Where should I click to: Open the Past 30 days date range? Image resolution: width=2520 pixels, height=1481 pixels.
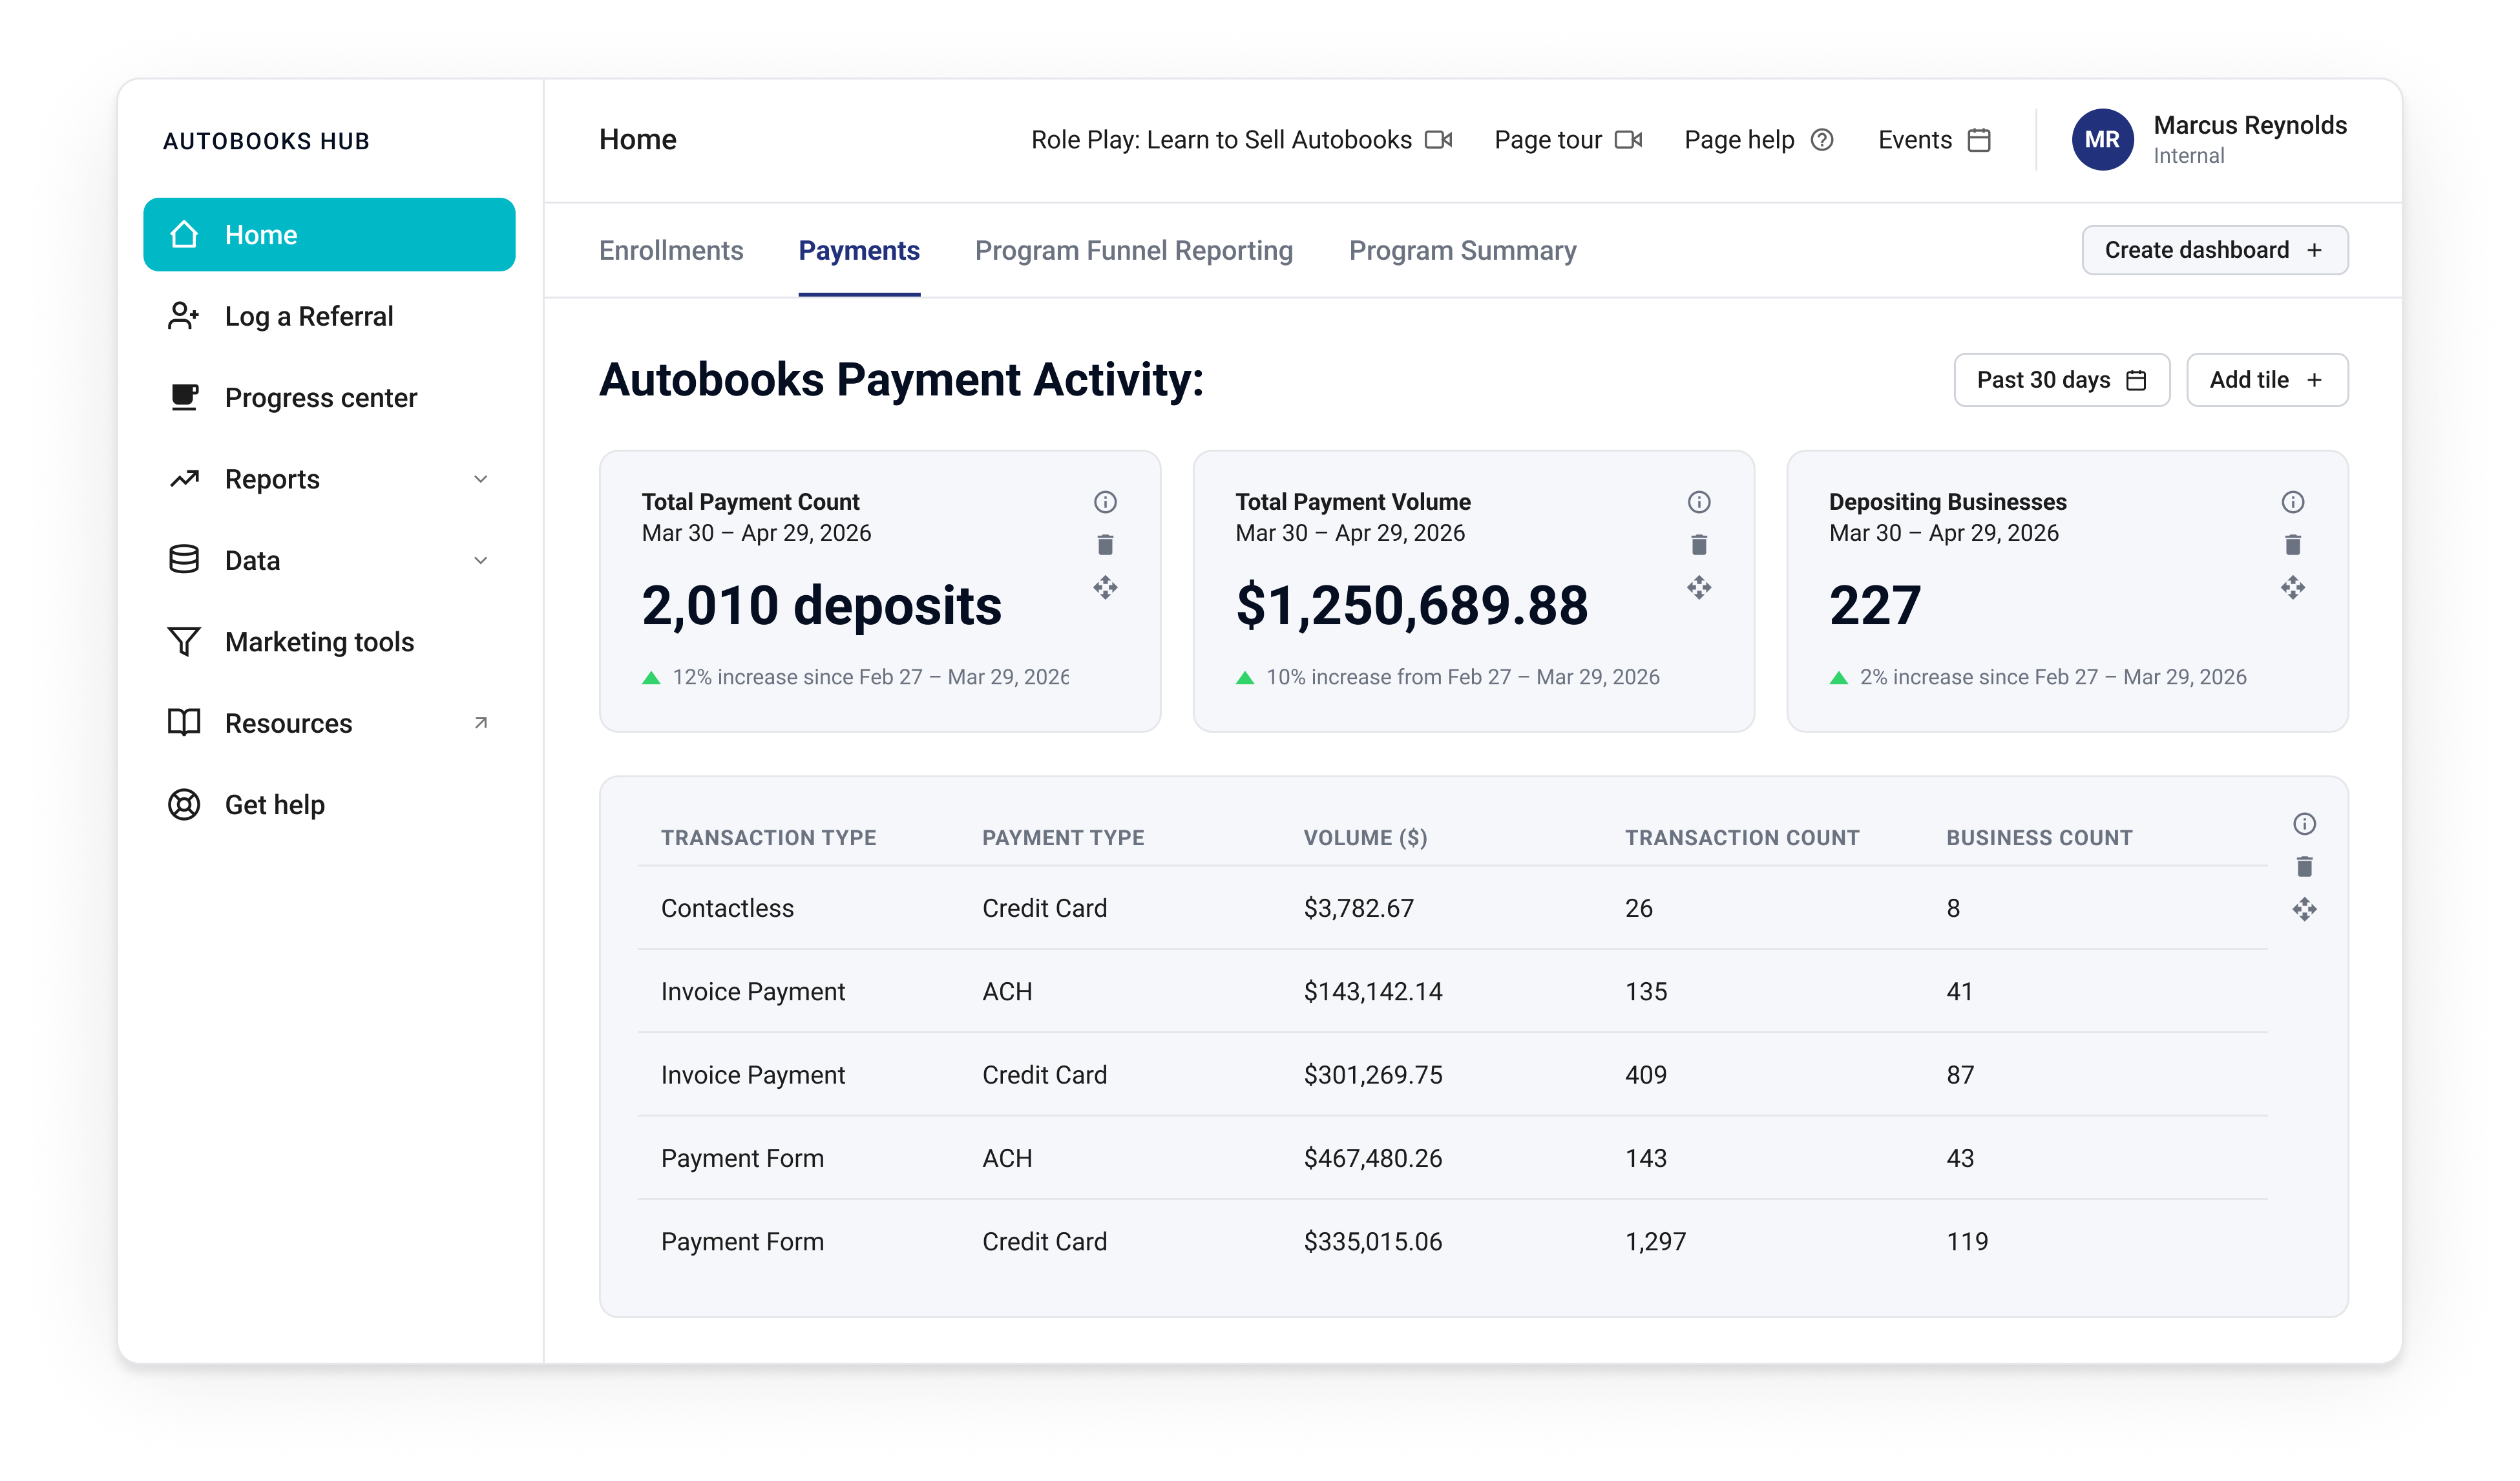pos(2061,380)
